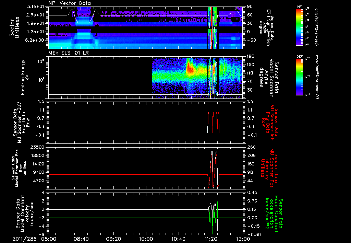Viewport: 351px width, 243px height.
Task: Click the 10:40 time axis label
Action: [178, 239]
